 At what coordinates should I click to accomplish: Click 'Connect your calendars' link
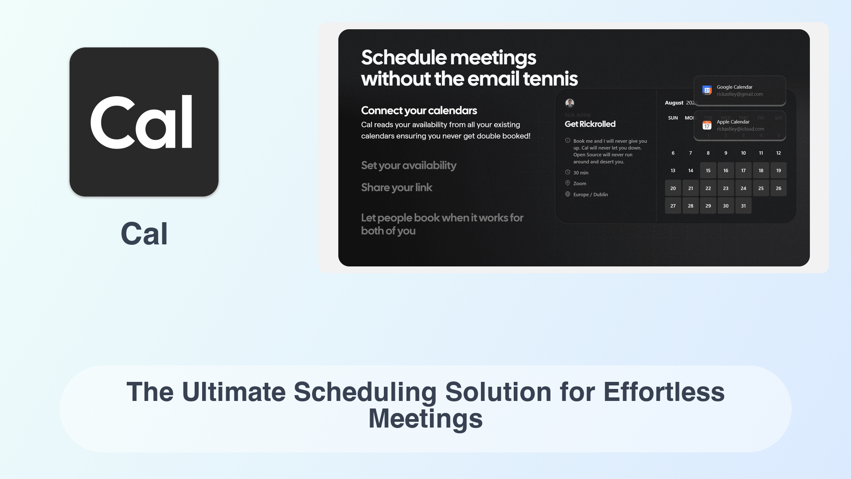click(418, 110)
